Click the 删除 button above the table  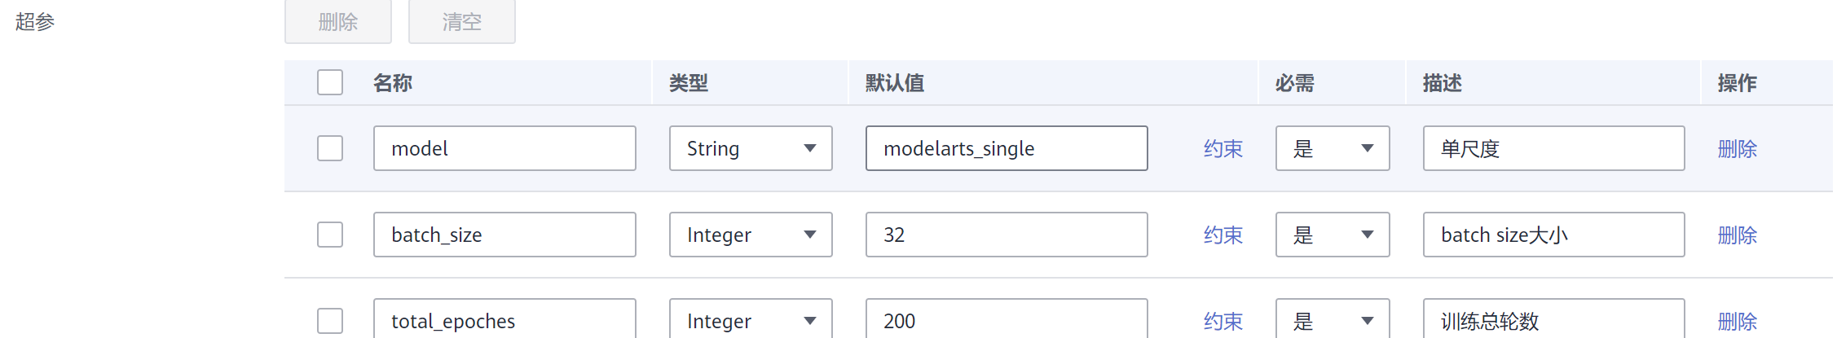click(337, 21)
